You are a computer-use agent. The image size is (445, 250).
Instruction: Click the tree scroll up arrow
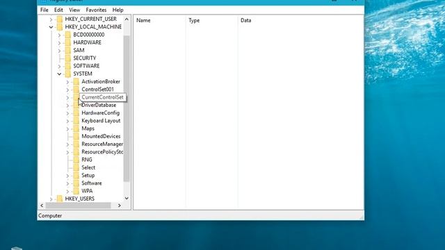[127, 19]
